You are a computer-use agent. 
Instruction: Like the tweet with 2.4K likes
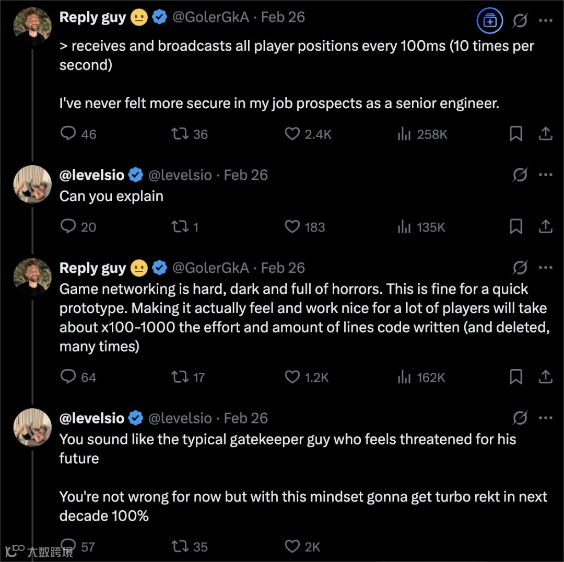(x=292, y=134)
